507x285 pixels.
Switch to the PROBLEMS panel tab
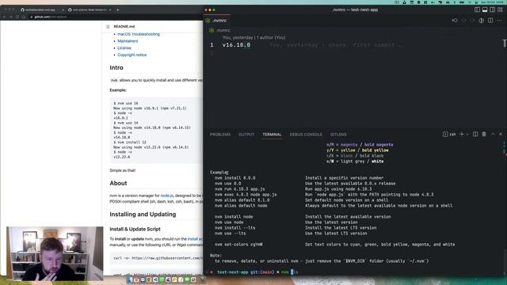pos(220,135)
